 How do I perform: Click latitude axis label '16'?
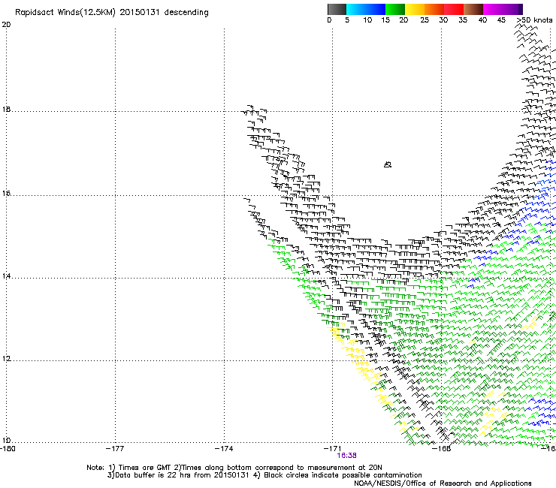(6, 193)
